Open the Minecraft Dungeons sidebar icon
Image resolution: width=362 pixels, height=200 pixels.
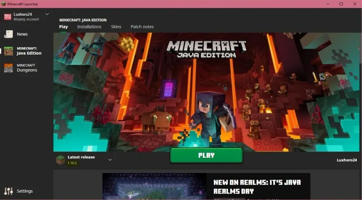coord(8,68)
